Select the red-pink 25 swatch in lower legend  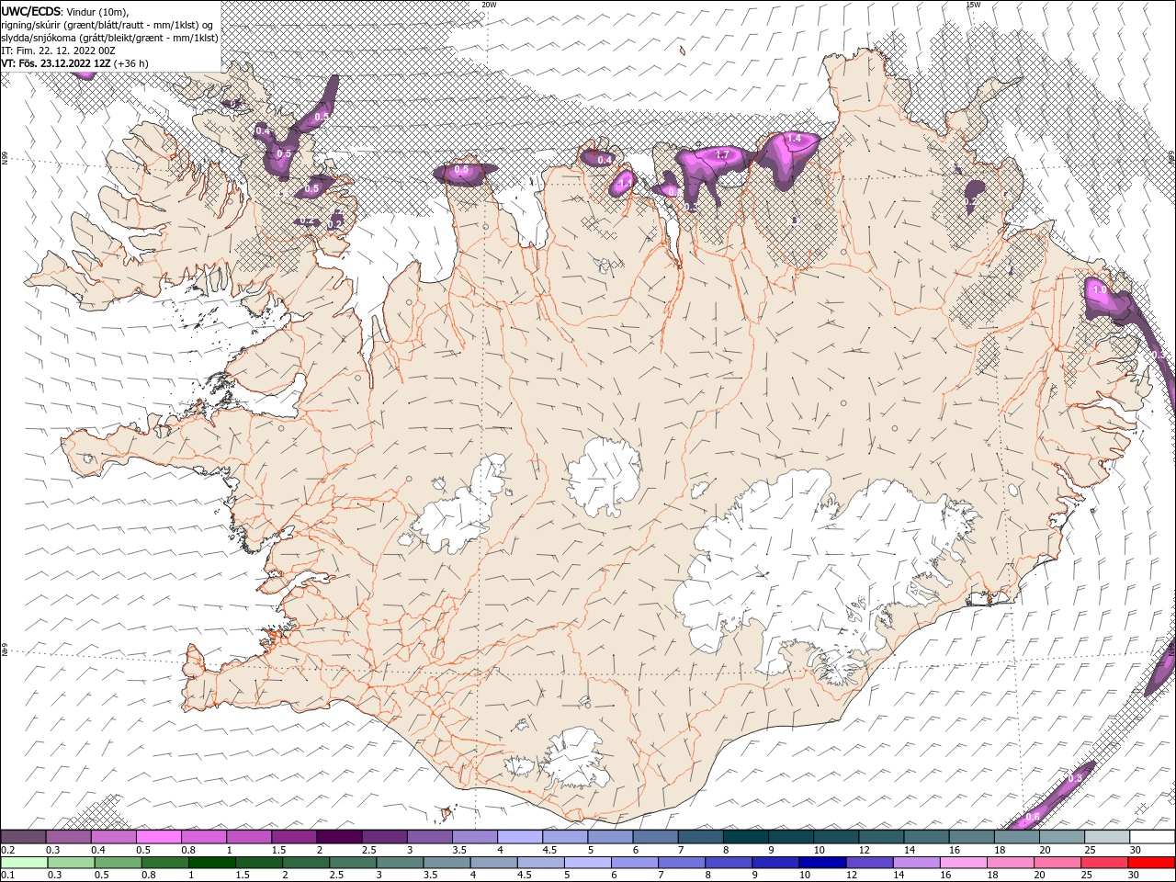pos(1103,863)
